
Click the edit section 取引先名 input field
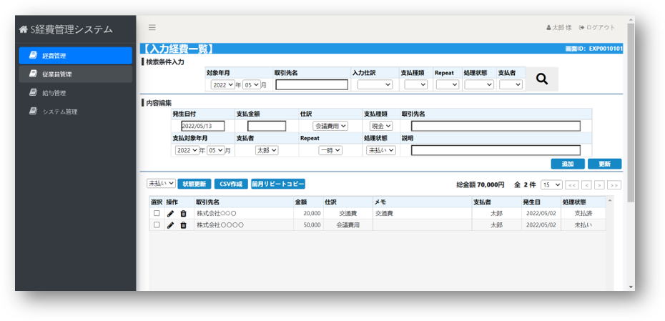point(496,126)
